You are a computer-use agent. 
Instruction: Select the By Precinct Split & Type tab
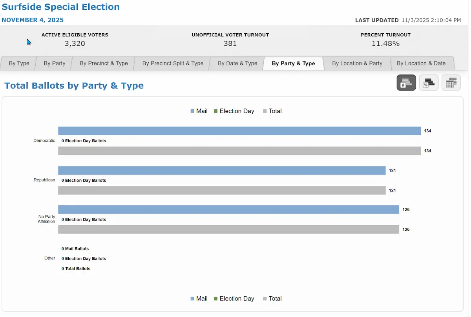173,63
